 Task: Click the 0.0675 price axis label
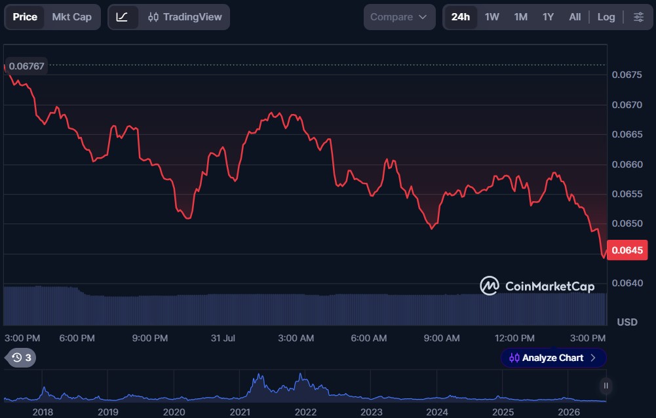(x=627, y=75)
